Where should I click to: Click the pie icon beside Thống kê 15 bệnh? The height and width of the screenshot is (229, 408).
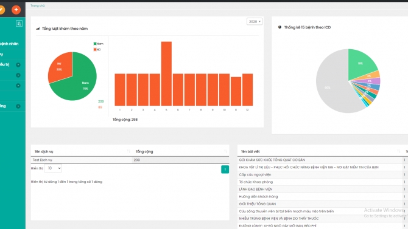point(280,27)
